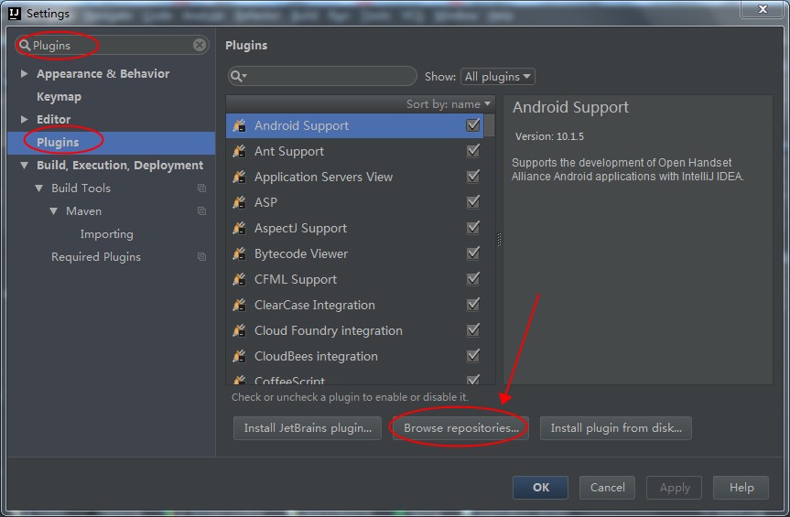The image size is (790, 517).
Task: Click the plugin list vertical scrollbar
Action: click(489, 125)
